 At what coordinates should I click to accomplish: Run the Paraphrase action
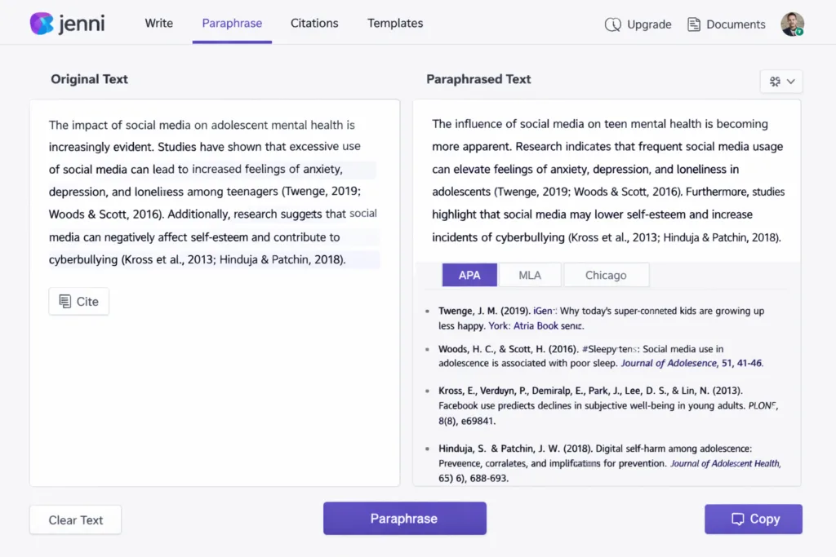[x=404, y=518]
